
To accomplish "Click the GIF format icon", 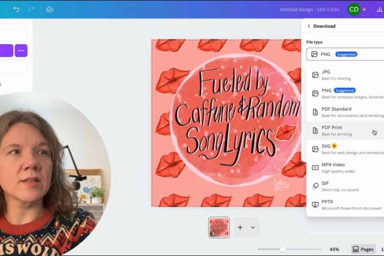I will (x=315, y=186).
